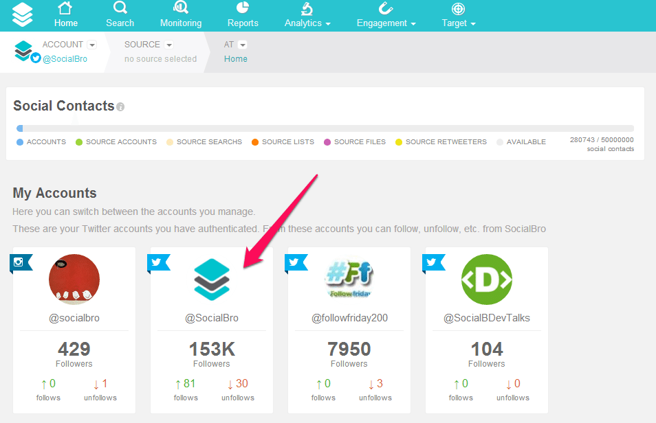This screenshot has height=423, width=656.
Task: Open the @followfriday200 account name
Action: [349, 318]
